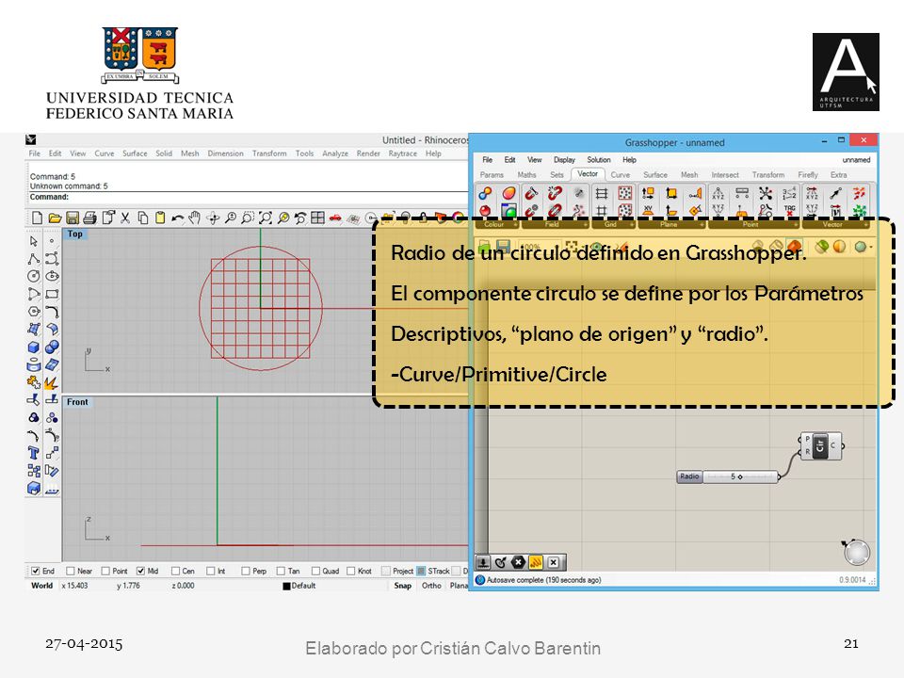Click the Radio number slider track
Viewport: 904px width, 678px height.
pos(740,476)
